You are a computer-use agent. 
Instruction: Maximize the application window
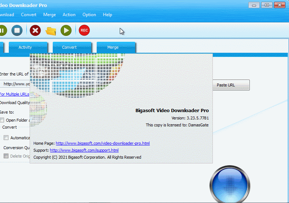coord(267,5)
